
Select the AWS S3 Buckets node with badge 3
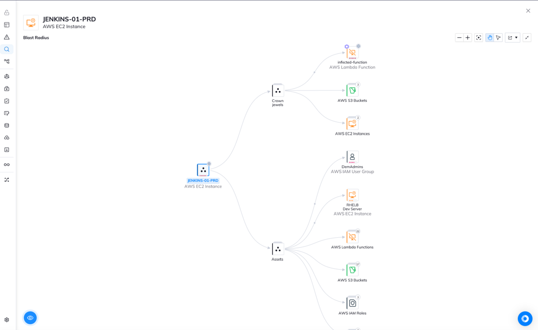coord(352,90)
